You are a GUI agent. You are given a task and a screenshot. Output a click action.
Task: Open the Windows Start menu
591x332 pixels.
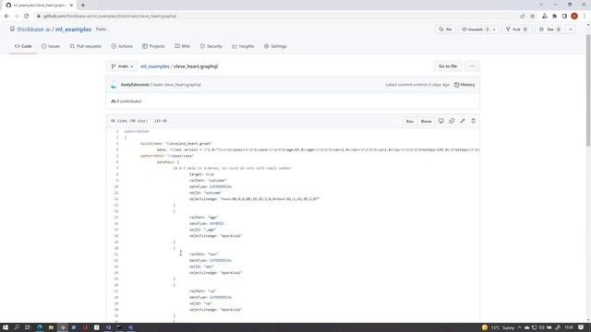(x=6, y=327)
